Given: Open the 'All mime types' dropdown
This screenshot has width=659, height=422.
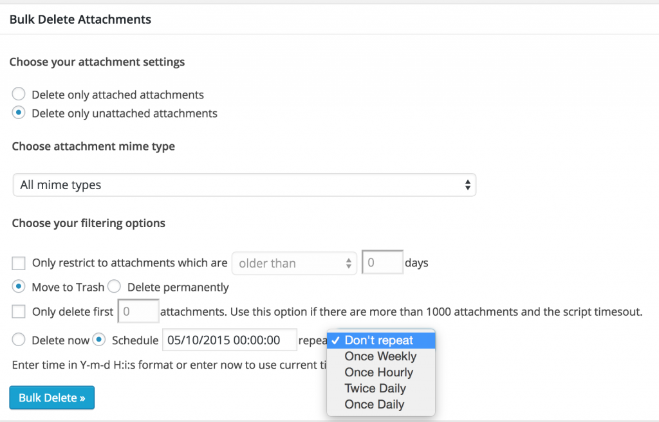Looking at the screenshot, I should coord(244,185).
